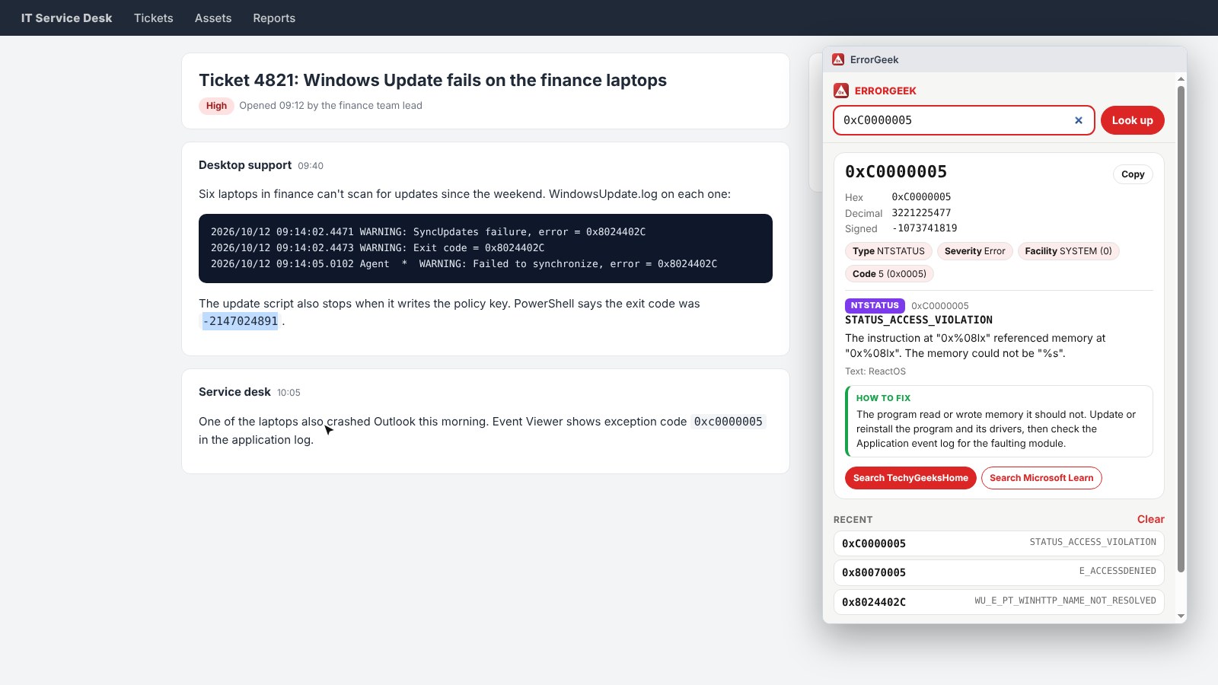The image size is (1218, 685).
Task: Clear the error code search field
Action: coord(1079,120)
